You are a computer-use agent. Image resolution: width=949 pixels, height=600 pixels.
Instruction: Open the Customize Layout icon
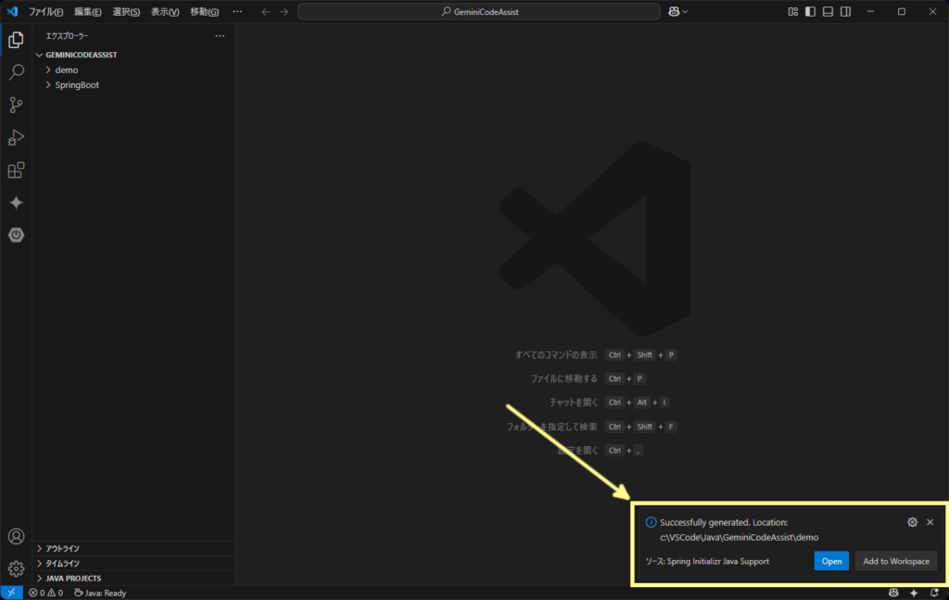pyautogui.click(x=793, y=11)
